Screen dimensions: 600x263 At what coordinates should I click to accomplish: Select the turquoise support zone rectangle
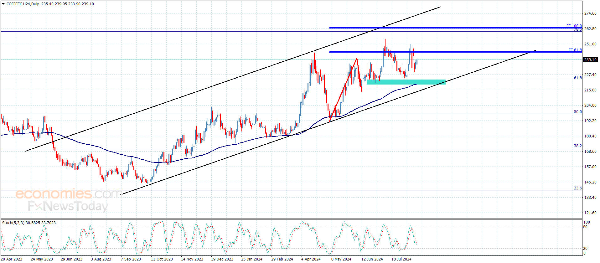pyautogui.click(x=406, y=82)
